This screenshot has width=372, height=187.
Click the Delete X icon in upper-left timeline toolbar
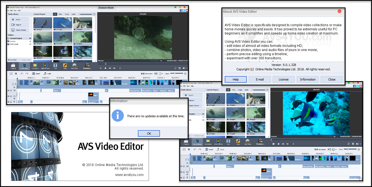click(16, 74)
